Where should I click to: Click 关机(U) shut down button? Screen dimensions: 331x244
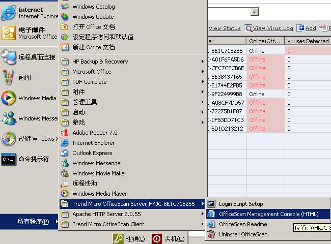pos(168,238)
